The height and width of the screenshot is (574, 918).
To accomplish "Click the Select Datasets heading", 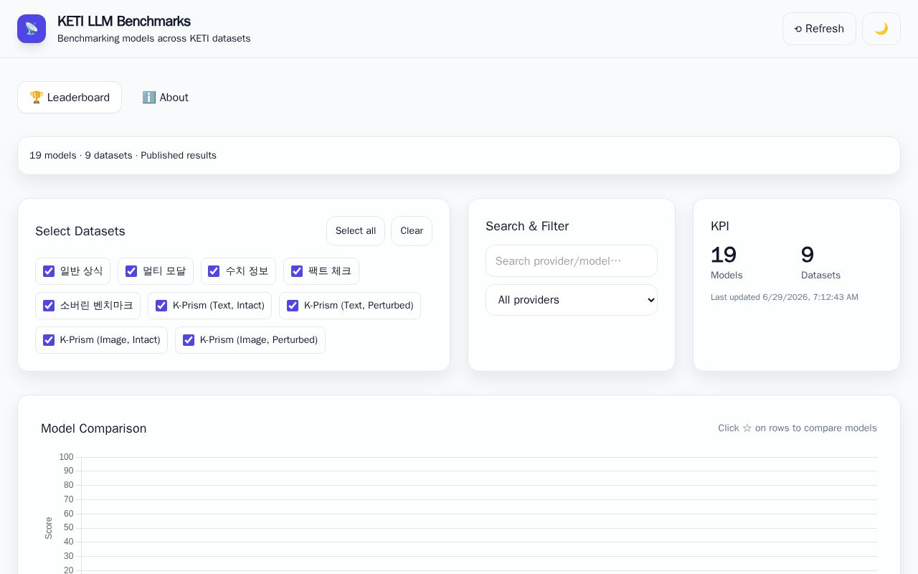I will coord(80,231).
